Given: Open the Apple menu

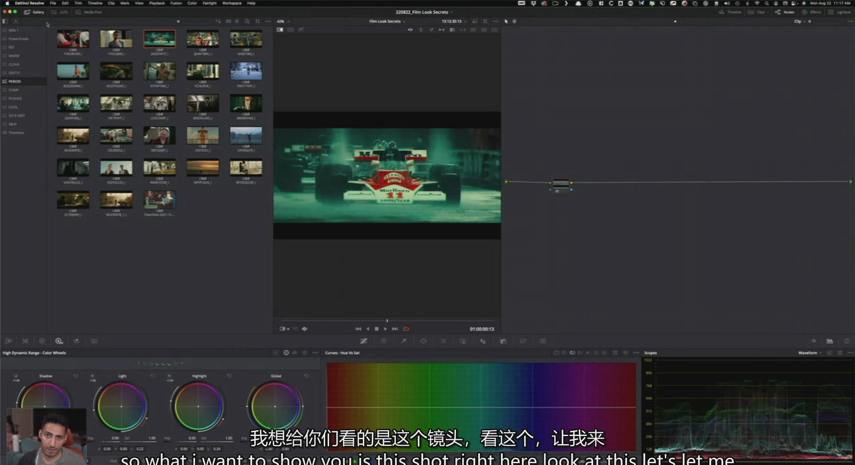Looking at the screenshot, I should tap(7, 3).
